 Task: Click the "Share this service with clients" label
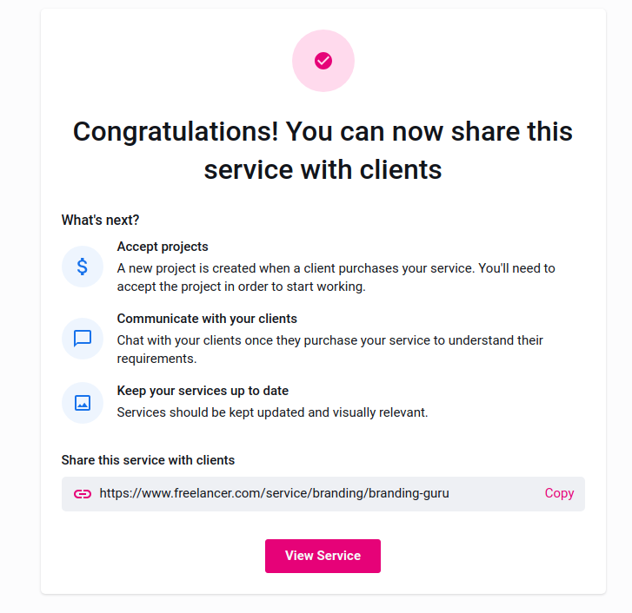pos(148,460)
